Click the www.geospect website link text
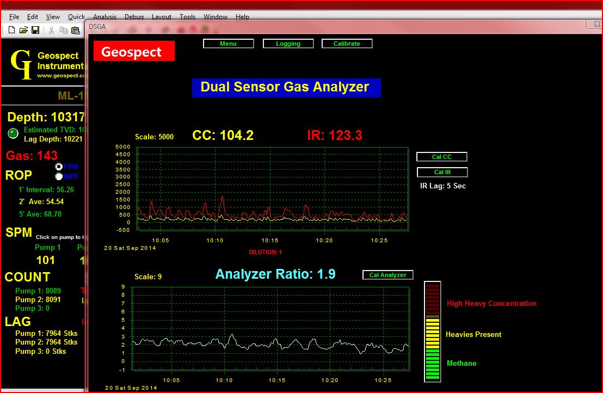 [x=60, y=75]
